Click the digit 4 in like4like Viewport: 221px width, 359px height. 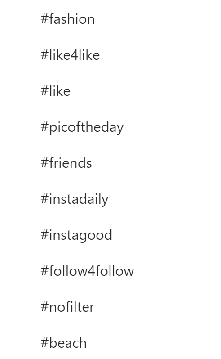[75, 55]
